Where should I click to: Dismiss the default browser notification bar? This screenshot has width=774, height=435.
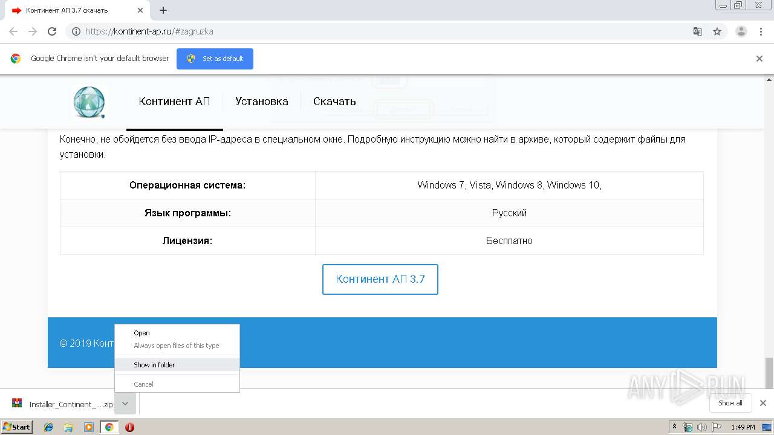[759, 59]
